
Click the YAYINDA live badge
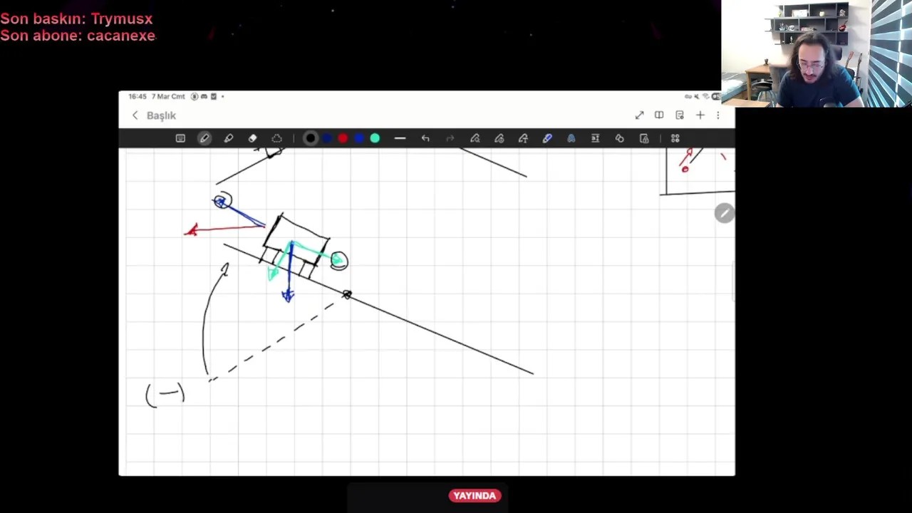pos(475,496)
